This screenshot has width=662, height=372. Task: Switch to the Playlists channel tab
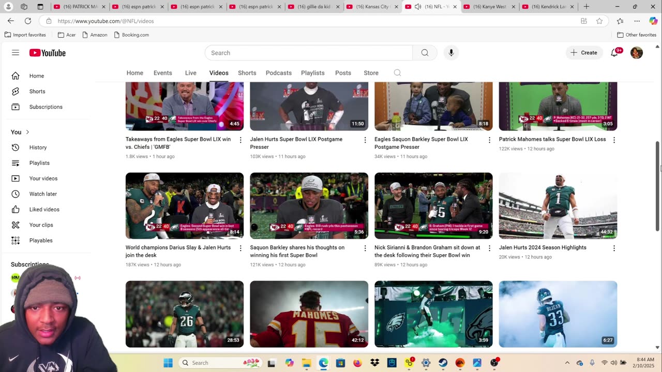point(313,73)
